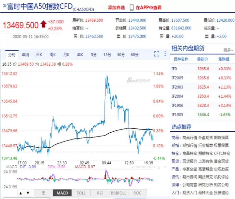Switch to the 年线 tab
This screenshot has width=235, height=199.
tap(25, 55)
